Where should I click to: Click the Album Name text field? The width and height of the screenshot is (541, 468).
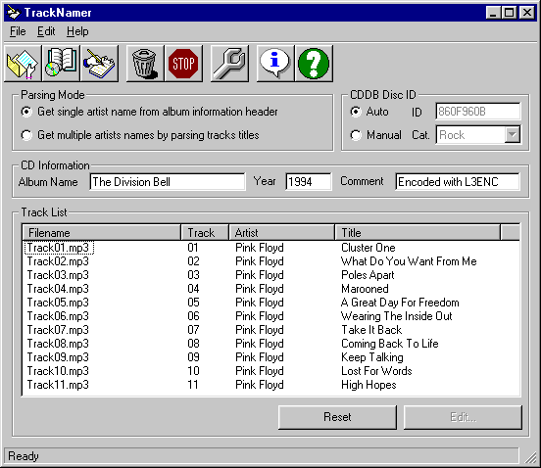pos(168,181)
